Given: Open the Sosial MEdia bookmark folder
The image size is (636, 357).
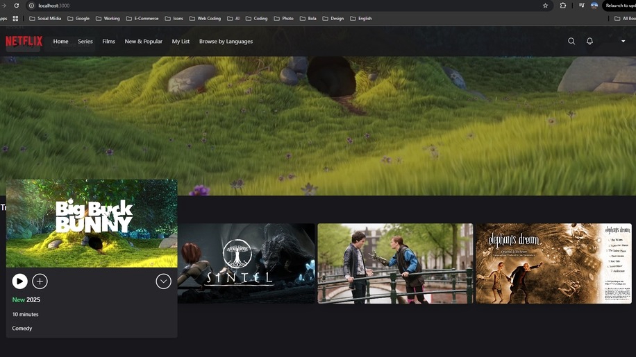Looking at the screenshot, I should pyautogui.click(x=45, y=19).
